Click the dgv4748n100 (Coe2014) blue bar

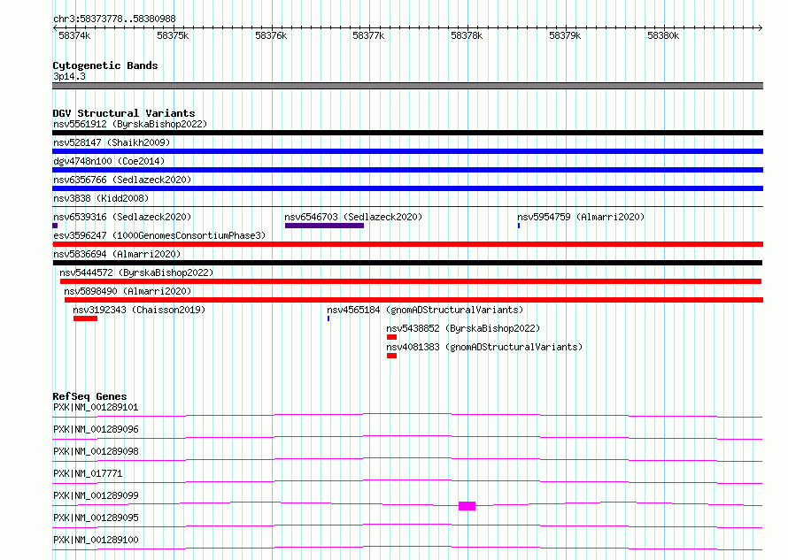(407, 170)
